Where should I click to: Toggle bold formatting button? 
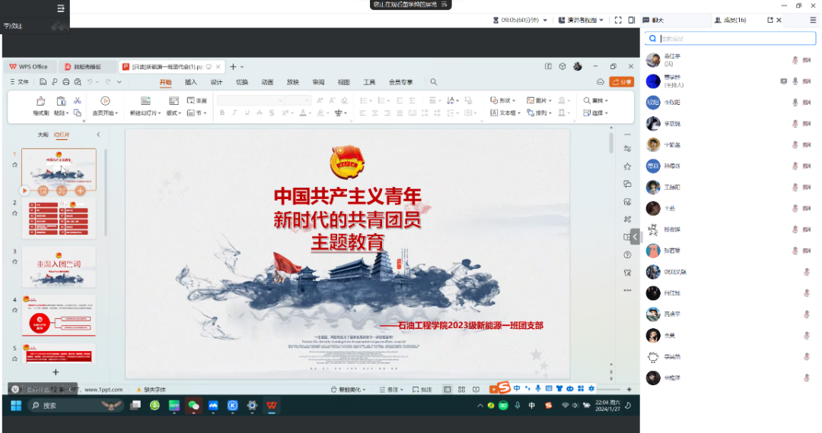pos(222,113)
